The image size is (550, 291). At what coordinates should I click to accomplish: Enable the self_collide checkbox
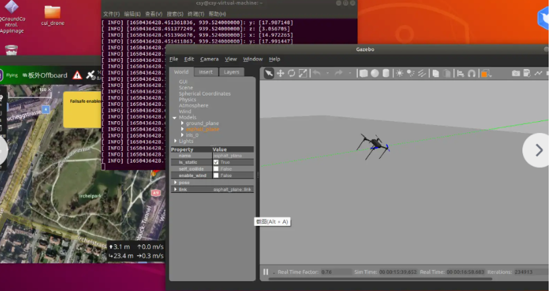(216, 169)
